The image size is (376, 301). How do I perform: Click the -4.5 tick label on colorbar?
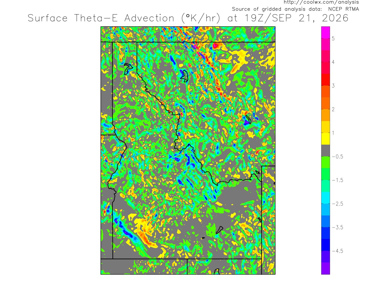338,251
